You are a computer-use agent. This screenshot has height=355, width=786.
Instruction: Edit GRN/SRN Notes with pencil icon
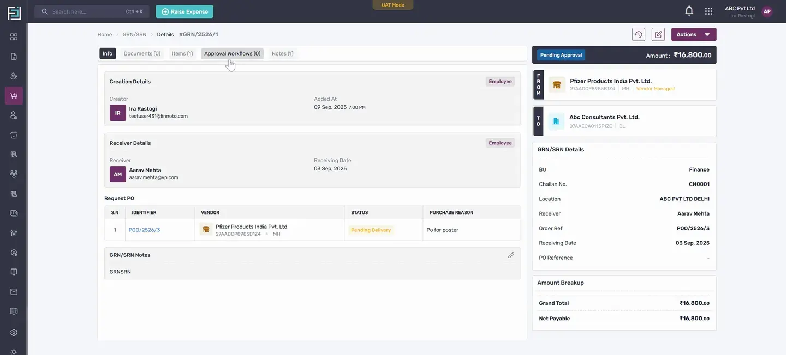[511, 255]
